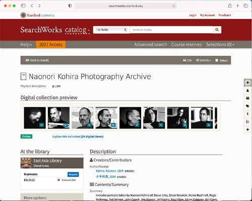Jump to creators via person side icon
Viewport: 252px width, 201px height.
(247, 91)
